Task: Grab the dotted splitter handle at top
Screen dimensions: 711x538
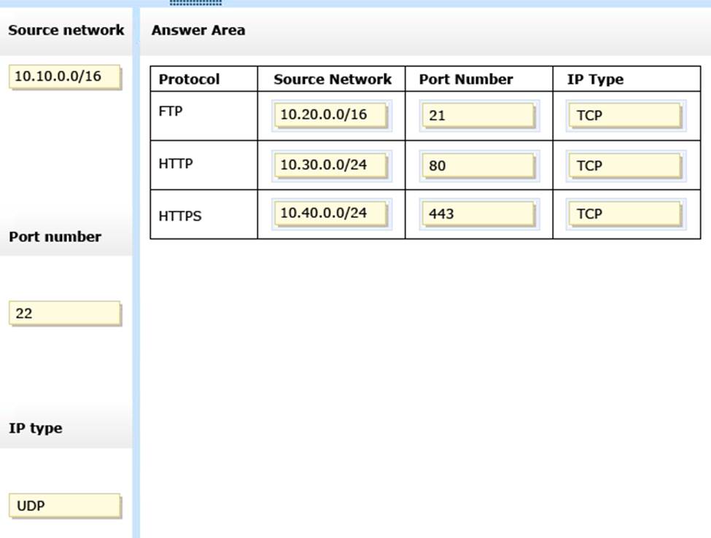Action: pyautogui.click(x=195, y=3)
